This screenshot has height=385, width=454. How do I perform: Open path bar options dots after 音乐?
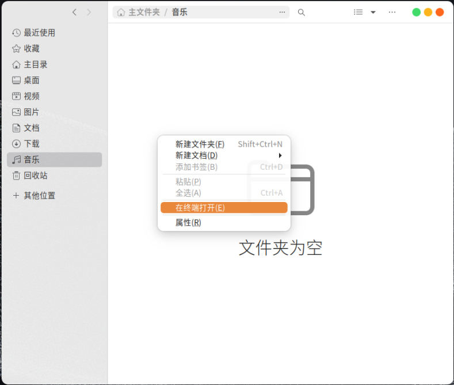click(282, 12)
